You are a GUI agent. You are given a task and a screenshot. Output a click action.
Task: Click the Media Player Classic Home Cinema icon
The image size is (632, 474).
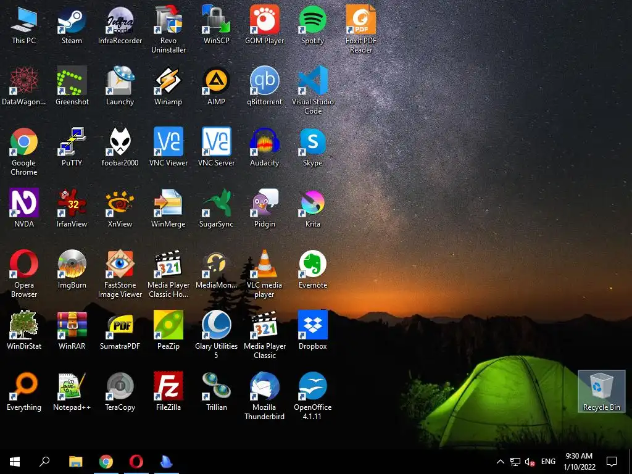(x=168, y=274)
